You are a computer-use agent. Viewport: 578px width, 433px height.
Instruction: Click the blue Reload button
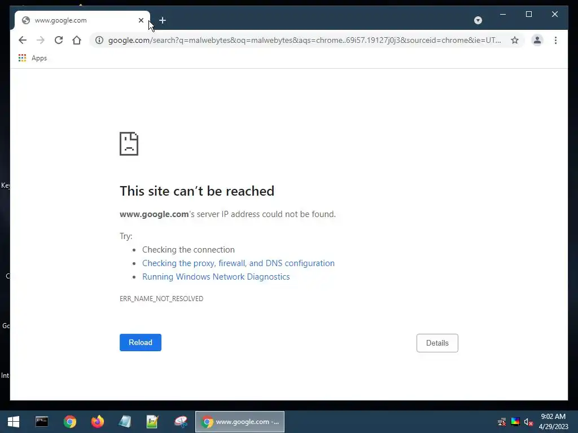click(x=141, y=342)
